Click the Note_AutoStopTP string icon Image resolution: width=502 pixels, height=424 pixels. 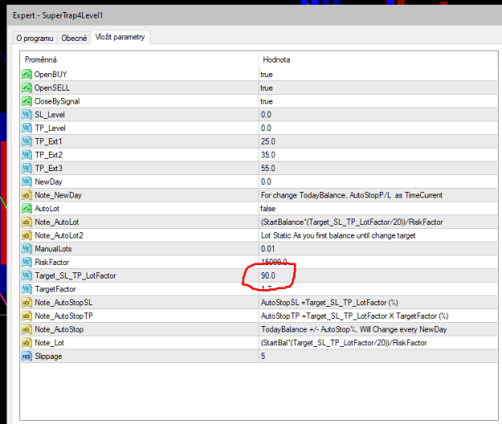(27, 316)
